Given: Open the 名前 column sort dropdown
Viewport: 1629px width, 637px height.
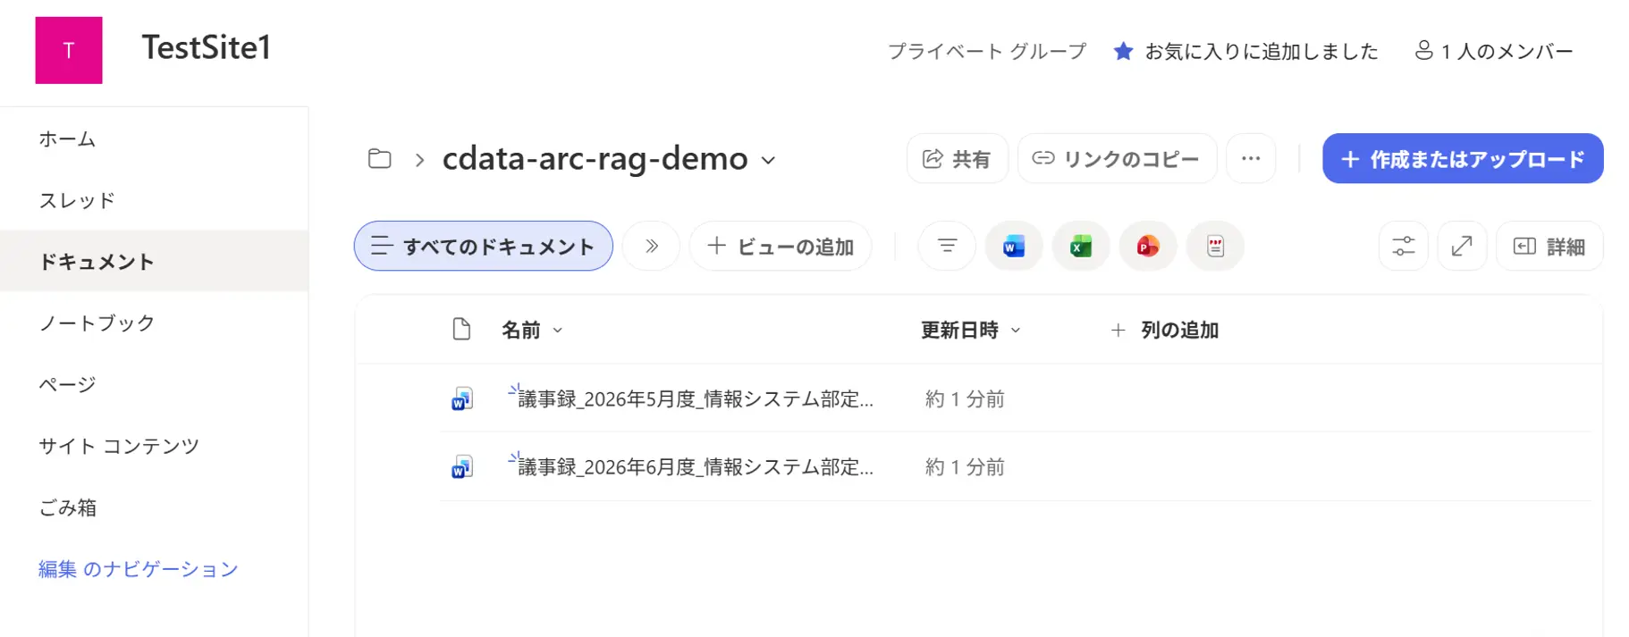Looking at the screenshot, I should point(557,331).
